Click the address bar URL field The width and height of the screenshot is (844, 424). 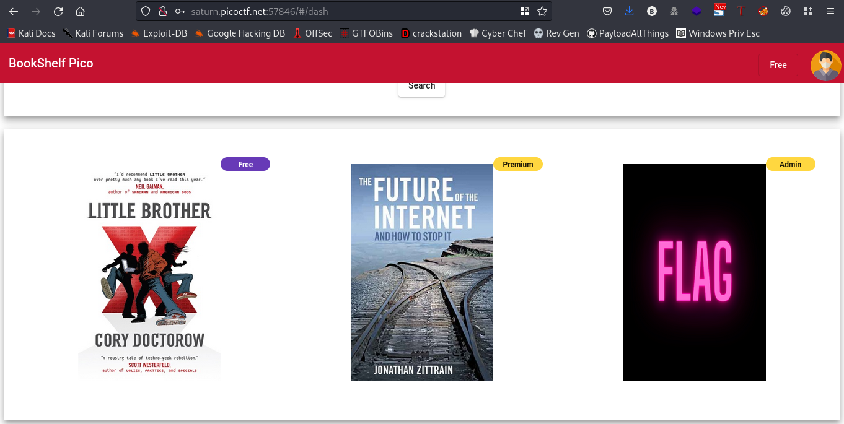coord(344,11)
